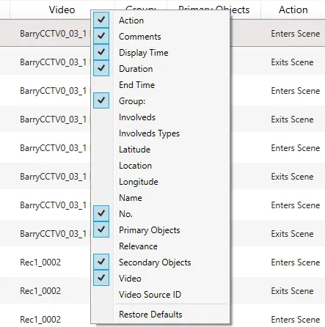Enable the End Time column
The image size is (325, 327).
point(136,85)
